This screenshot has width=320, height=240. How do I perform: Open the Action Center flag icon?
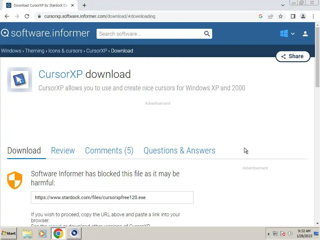pyautogui.click(x=282, y=234)
